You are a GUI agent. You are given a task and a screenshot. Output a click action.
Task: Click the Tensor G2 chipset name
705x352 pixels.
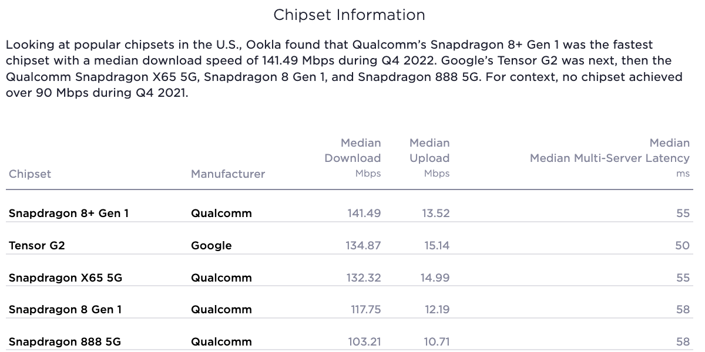pyautogui.click(x=37, y=245)
